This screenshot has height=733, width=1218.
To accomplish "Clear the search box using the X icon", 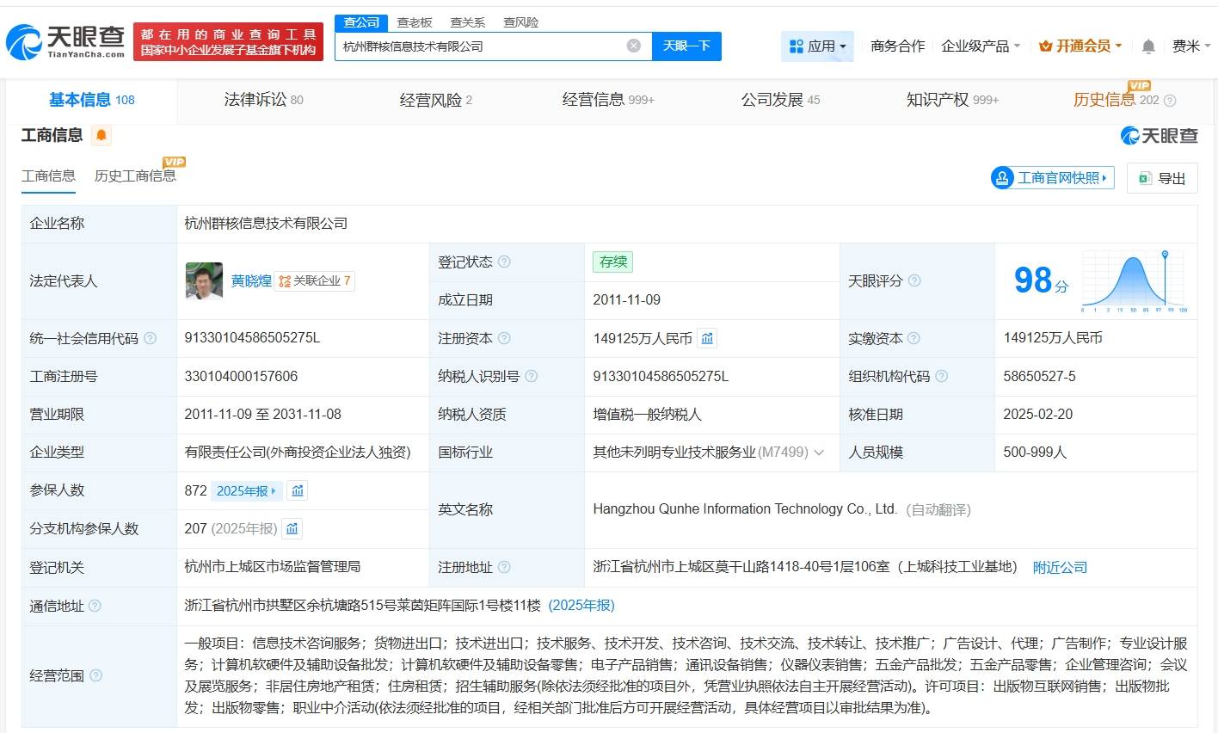I will pos(634,46).
